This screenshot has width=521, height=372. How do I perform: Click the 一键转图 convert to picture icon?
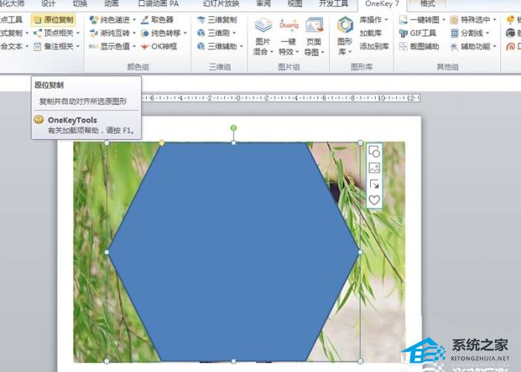[403, 20]
